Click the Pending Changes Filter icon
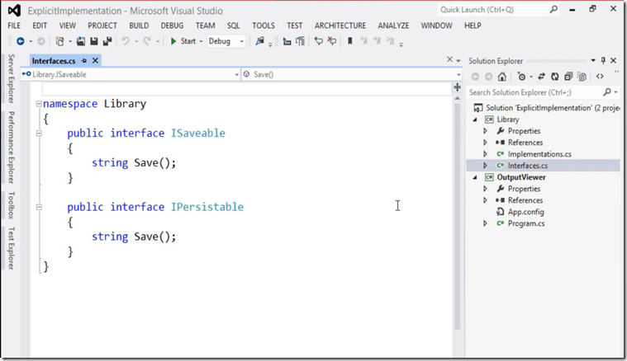This screenshot has width=627, height=361. pos(521,77)
